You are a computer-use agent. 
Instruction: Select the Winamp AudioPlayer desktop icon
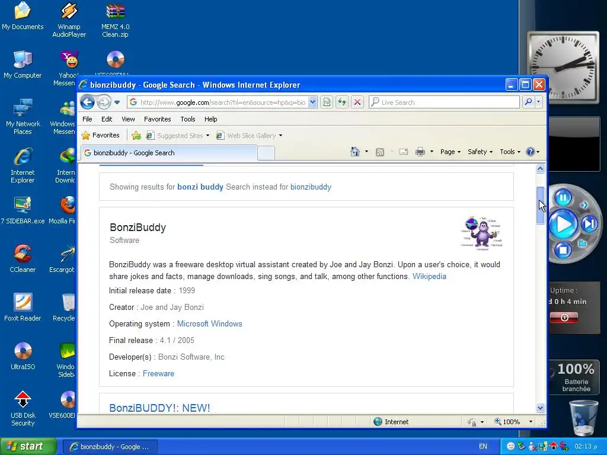(x=69, y=20)
